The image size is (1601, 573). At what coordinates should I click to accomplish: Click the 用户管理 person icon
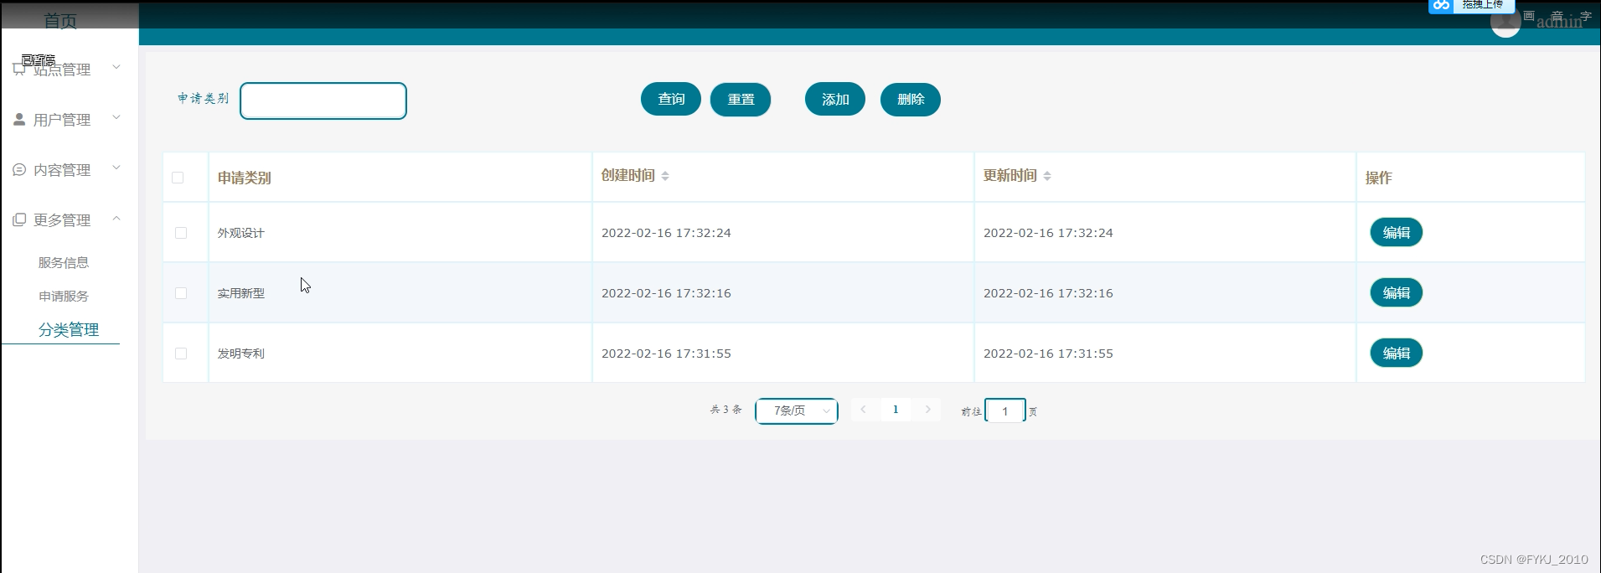click(x=19, y=120)
